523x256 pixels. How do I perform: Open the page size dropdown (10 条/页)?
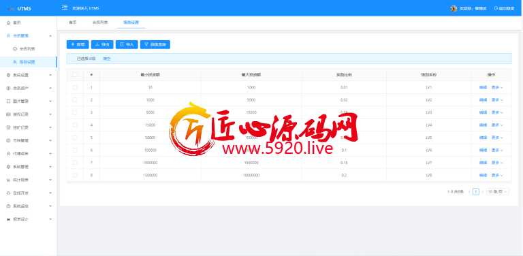(x=498, y=192)
